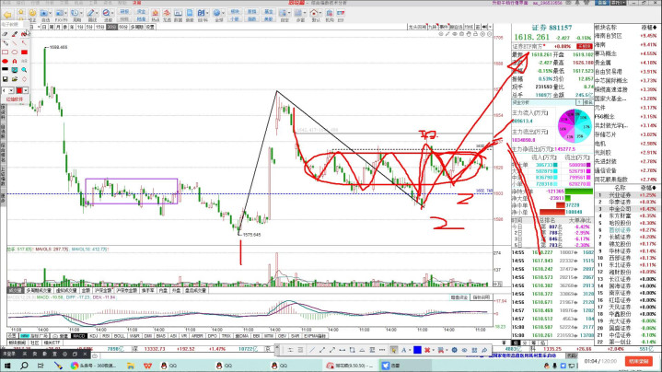Click the floppy disk save icon
662x372 pixels.
coord(6,79)
